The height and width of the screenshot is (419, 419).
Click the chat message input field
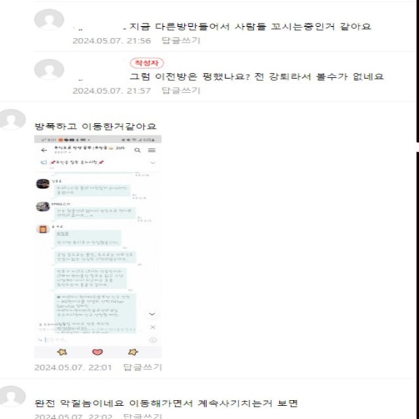[94, 340]
